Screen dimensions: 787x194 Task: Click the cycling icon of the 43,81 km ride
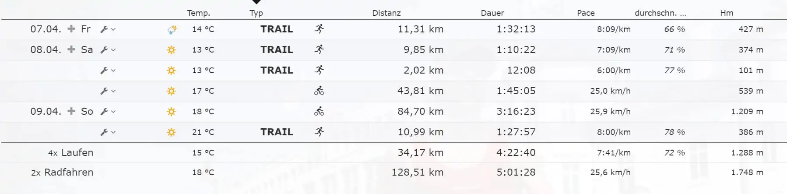tap(319, 91)
